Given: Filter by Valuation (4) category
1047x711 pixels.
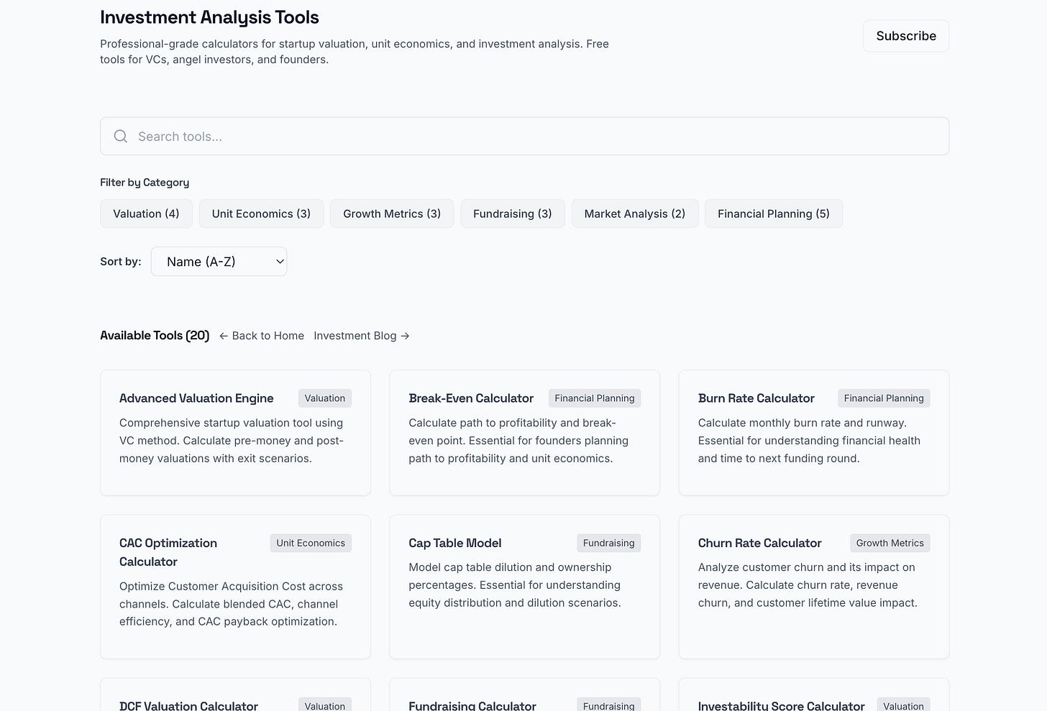Looking at the screenshot, I should [x=146, y=214].
